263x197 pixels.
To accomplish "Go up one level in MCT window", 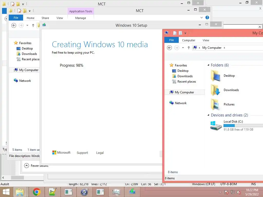I will coord(33,25).
